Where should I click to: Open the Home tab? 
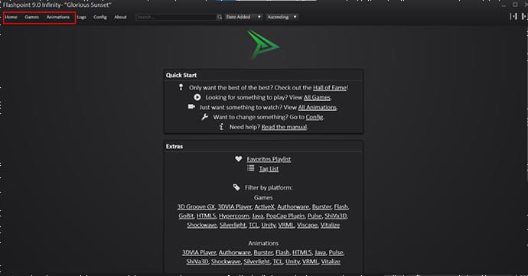coord(11,17)
